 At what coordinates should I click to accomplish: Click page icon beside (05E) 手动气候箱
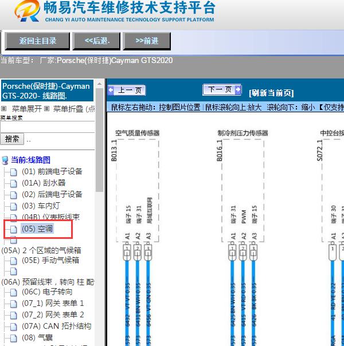[x=13, y=261]
